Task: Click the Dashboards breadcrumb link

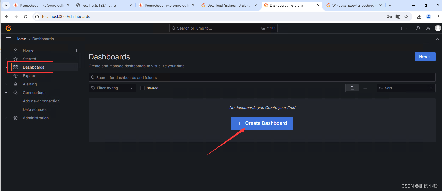Action: pos(43,39)
